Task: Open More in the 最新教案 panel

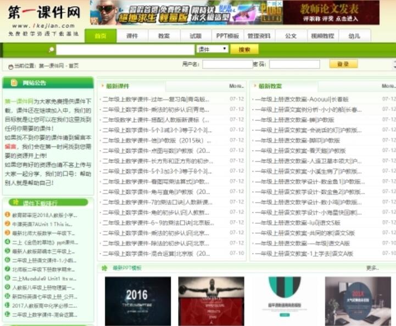Action: click(388, 86)
